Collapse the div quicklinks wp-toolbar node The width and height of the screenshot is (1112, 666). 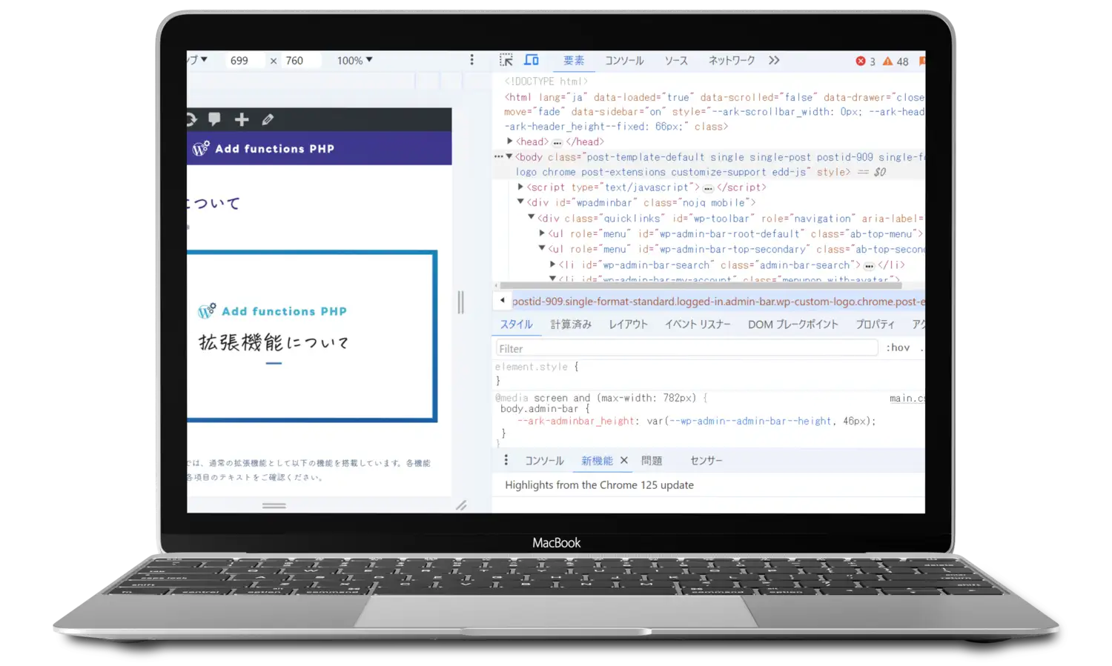[531, 217]
